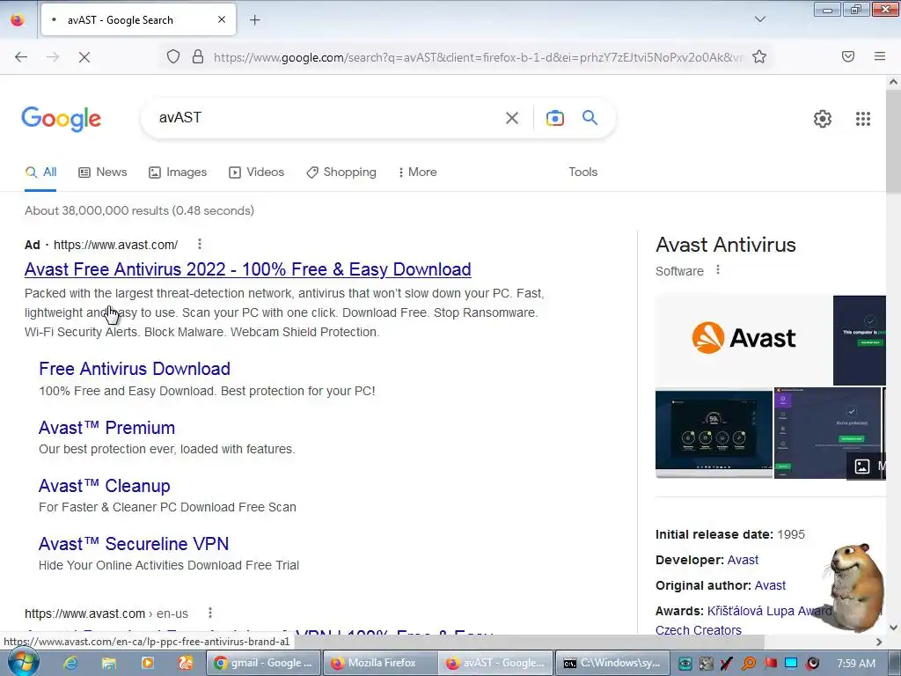
Task: Open Windows Explorer folder on taskbar
Action: click(x=108, y=663)
